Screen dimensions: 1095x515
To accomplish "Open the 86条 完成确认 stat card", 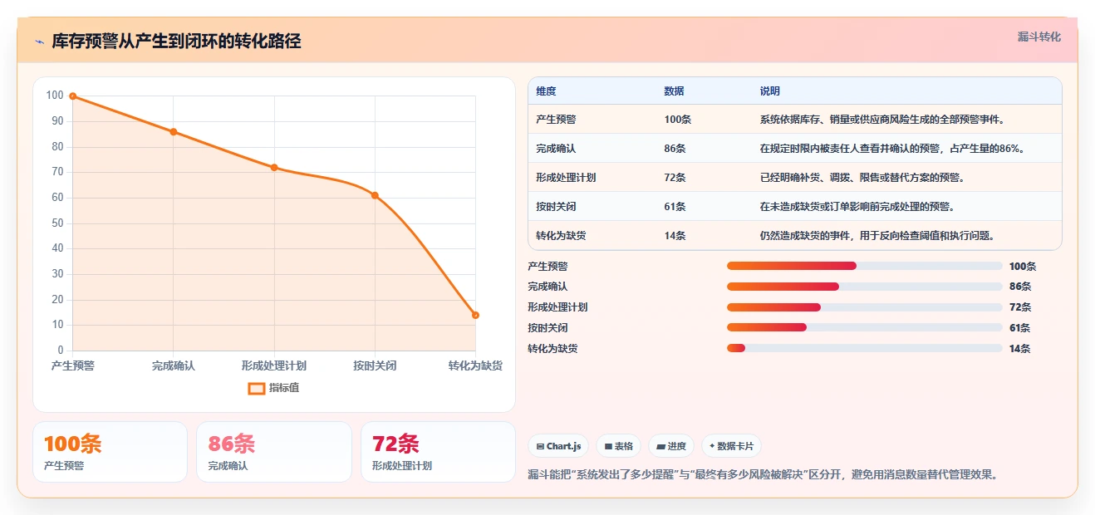I will (274, 452).
